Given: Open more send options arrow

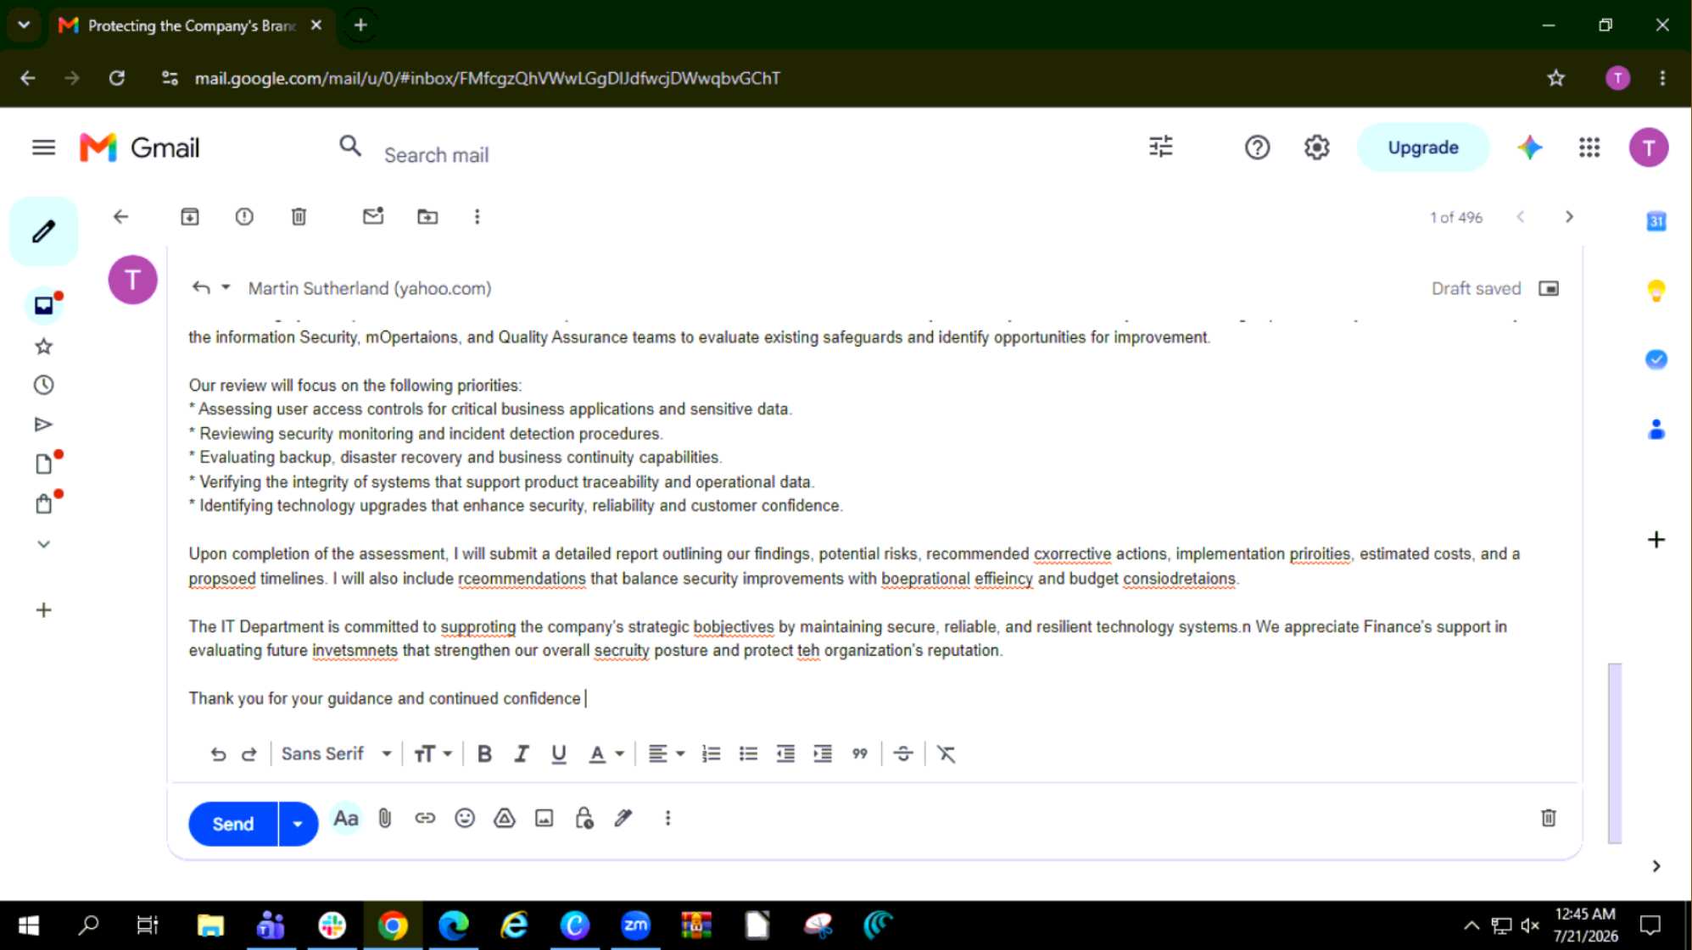Looking at the screenshot, I should point(298,824).
